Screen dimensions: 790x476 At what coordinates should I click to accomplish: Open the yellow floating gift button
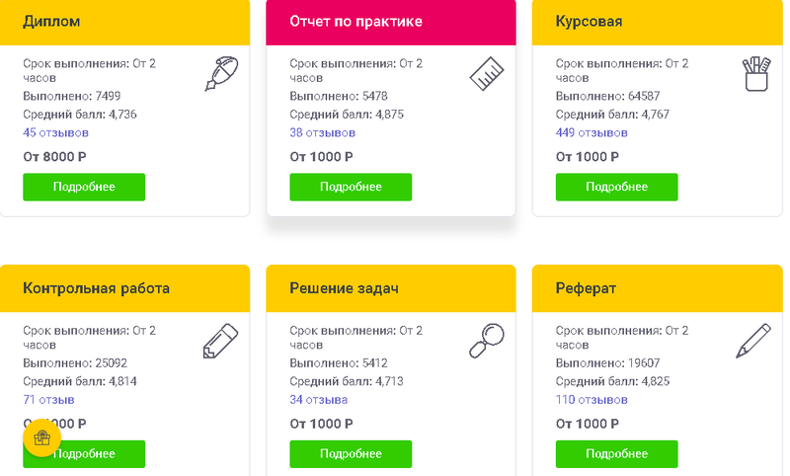[41, 438]
